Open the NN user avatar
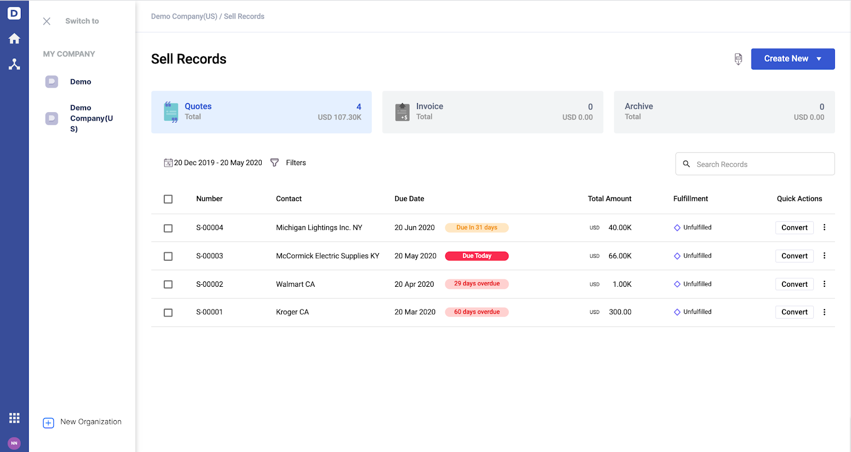Screen dimensions: 851x452 tap(14, 443)
